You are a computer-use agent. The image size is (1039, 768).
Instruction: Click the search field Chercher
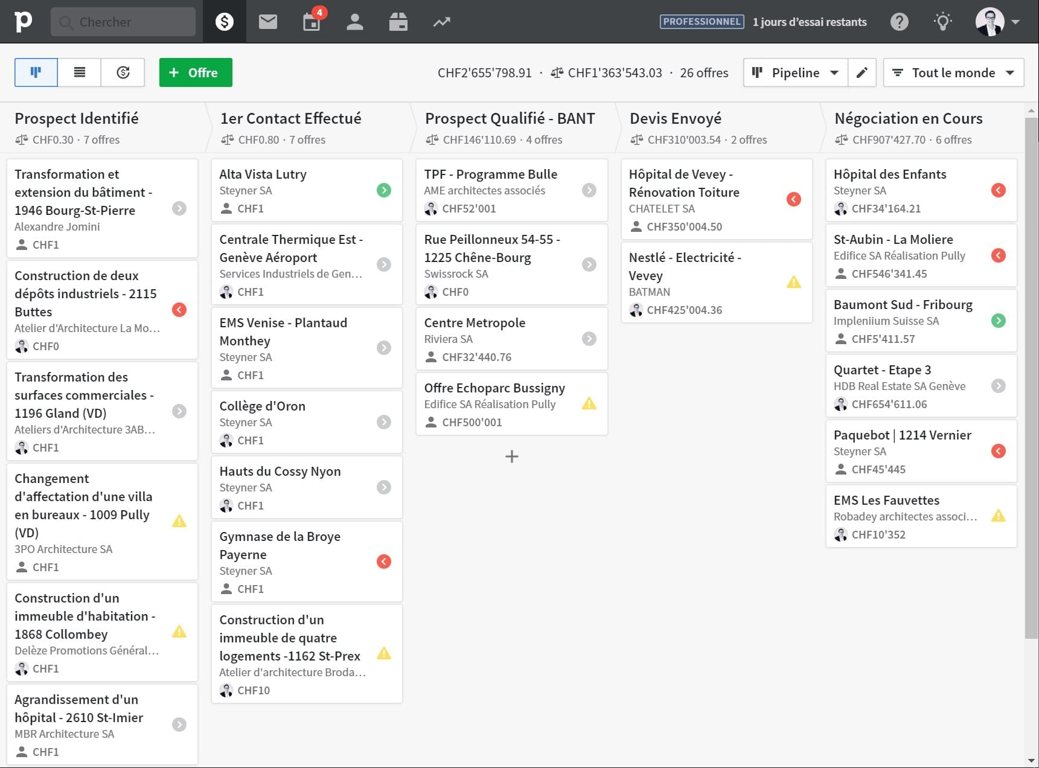point(123,22)
